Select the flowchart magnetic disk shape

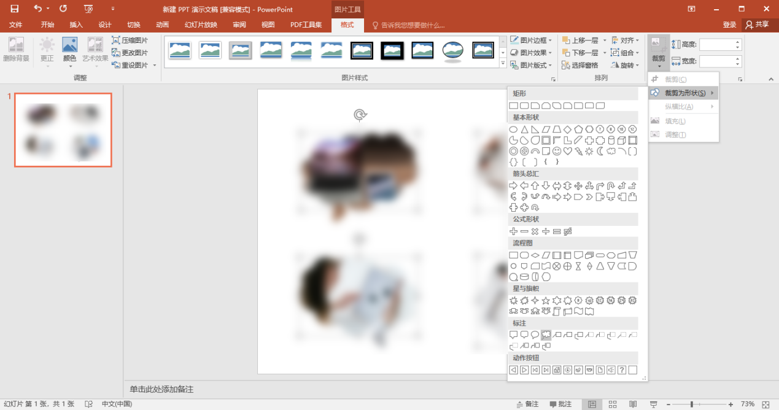coord(524,277)
